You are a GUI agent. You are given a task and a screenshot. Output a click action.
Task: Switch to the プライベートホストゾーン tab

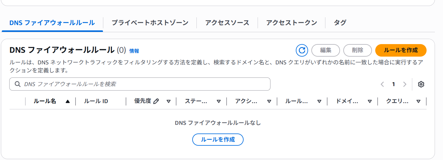150,23
